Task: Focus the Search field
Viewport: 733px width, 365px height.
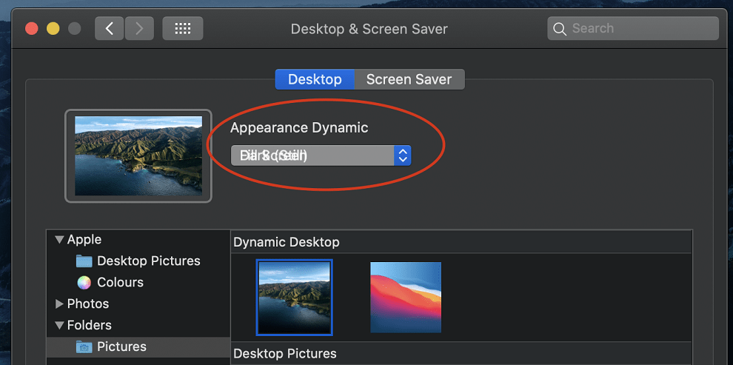Action: pos(633,29)
